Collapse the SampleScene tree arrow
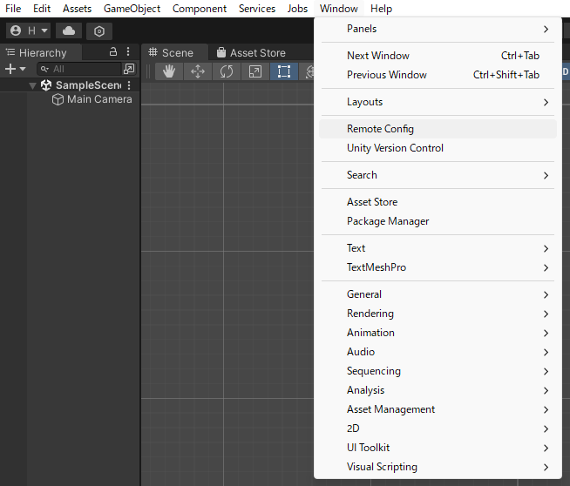Viewport: 570px width, 486px height. click(x=33, y=85)
